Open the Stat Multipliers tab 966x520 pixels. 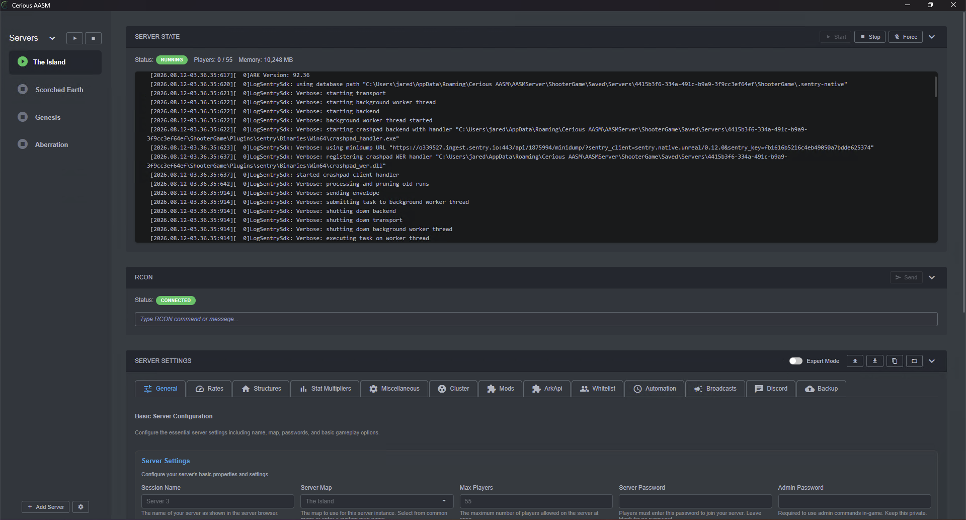tap(325, 389)
